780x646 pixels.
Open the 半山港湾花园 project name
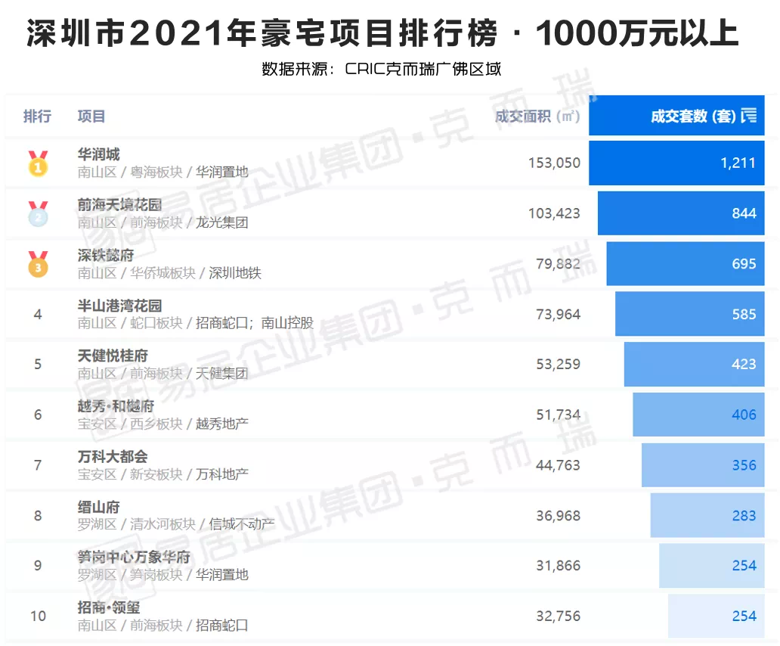point(120,306)
